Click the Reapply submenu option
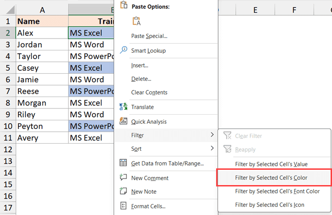 click(245, 150)
